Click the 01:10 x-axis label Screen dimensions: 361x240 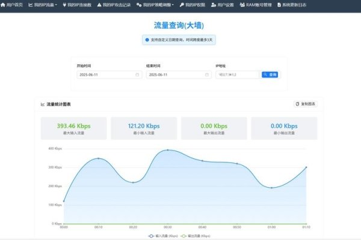click(306, 227)
